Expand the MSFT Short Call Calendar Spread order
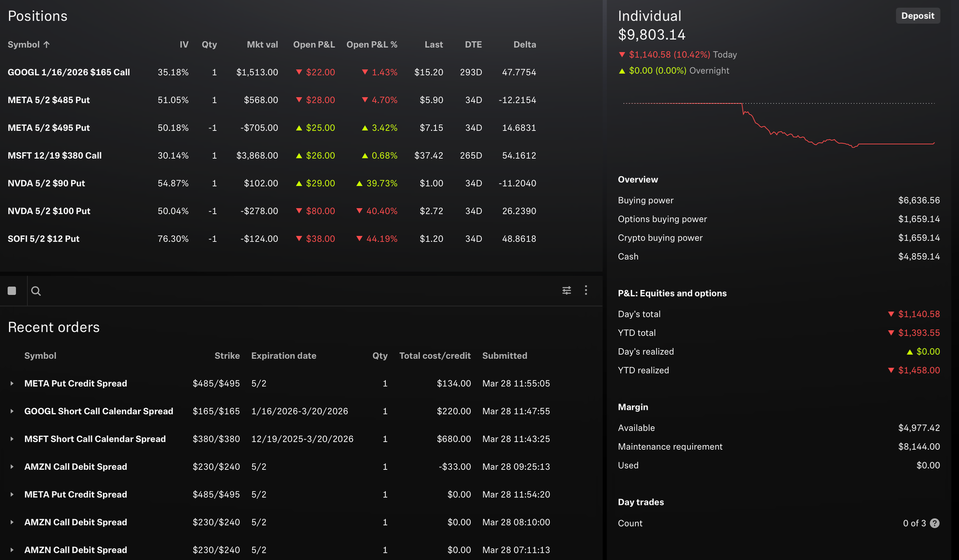This screenshot has height=560, width=959. pos(12,439)
